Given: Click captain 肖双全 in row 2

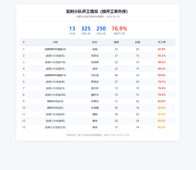Looking at the screenshot, I should pos(95,55).
